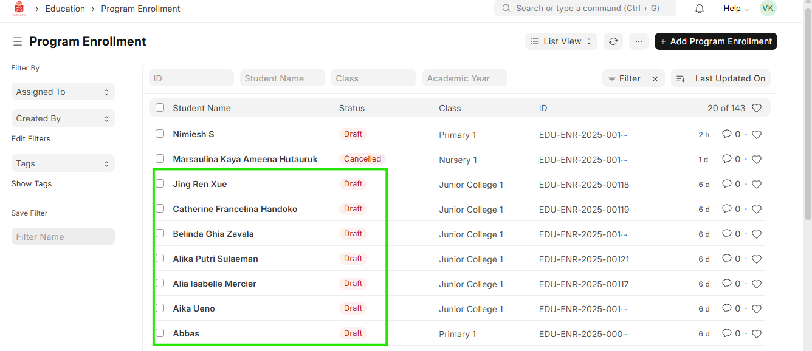Open the Help menu
812x351 pixels.
coord(736,9)
